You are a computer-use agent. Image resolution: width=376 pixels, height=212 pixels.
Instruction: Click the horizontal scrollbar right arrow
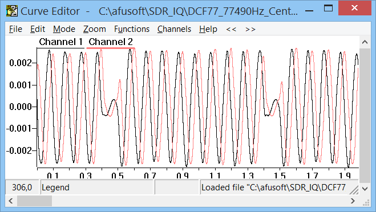pyautogui.click(x=353, y=201)
